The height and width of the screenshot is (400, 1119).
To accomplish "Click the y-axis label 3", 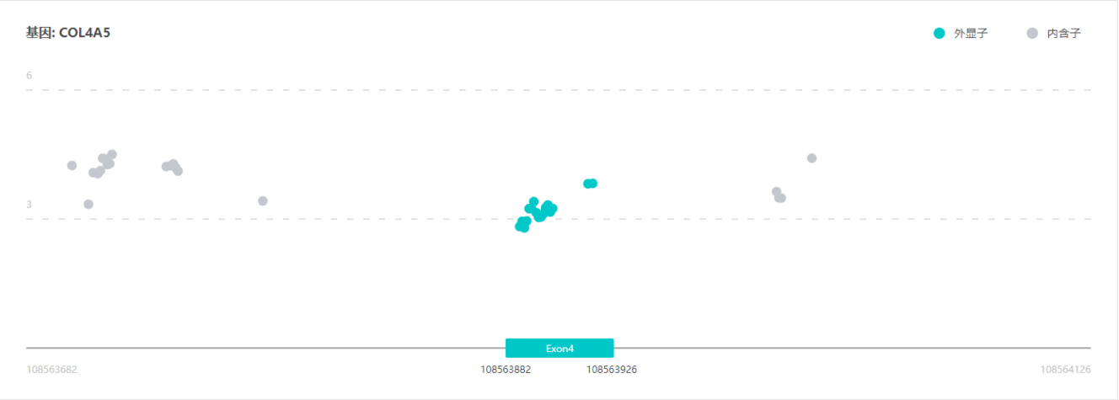I will 29,205.
